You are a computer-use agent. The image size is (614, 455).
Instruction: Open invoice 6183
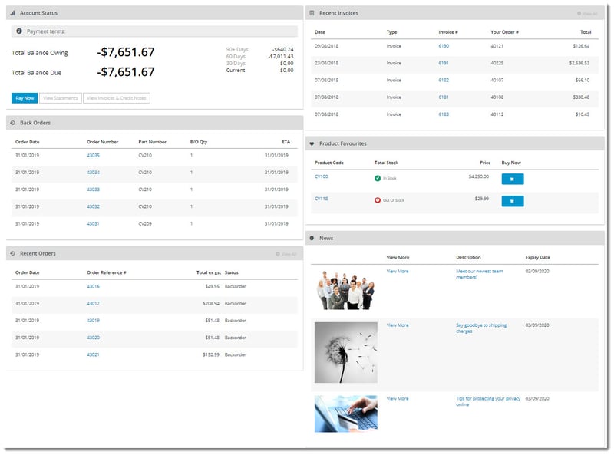click(444, 114)
